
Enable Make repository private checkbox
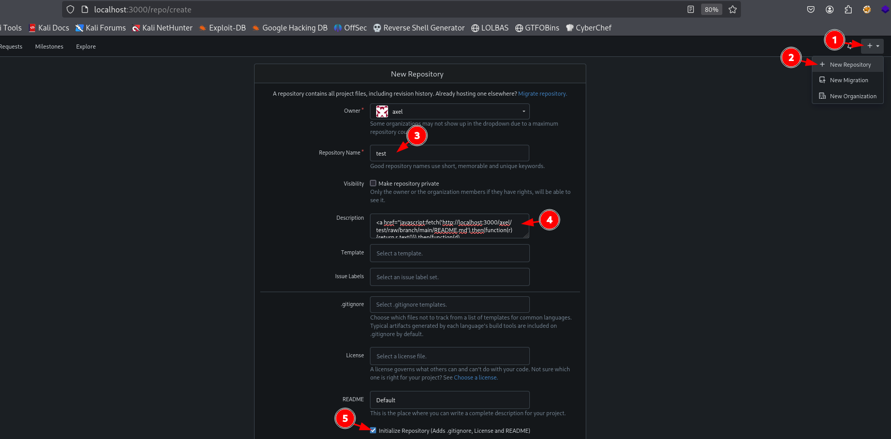373,183
